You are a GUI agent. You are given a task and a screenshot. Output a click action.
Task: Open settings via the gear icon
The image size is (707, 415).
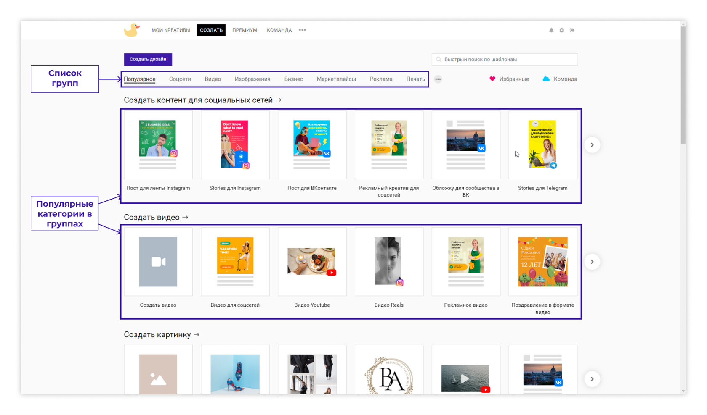pos(562,30)
